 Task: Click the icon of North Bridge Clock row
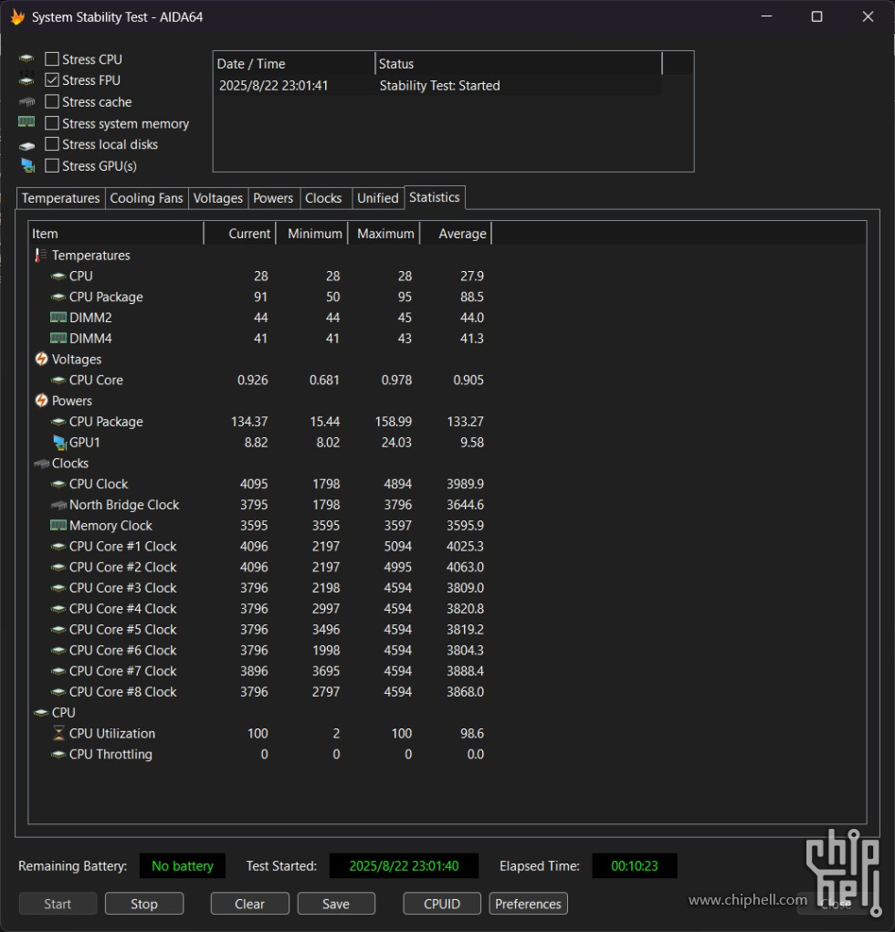tap(58, 505)
